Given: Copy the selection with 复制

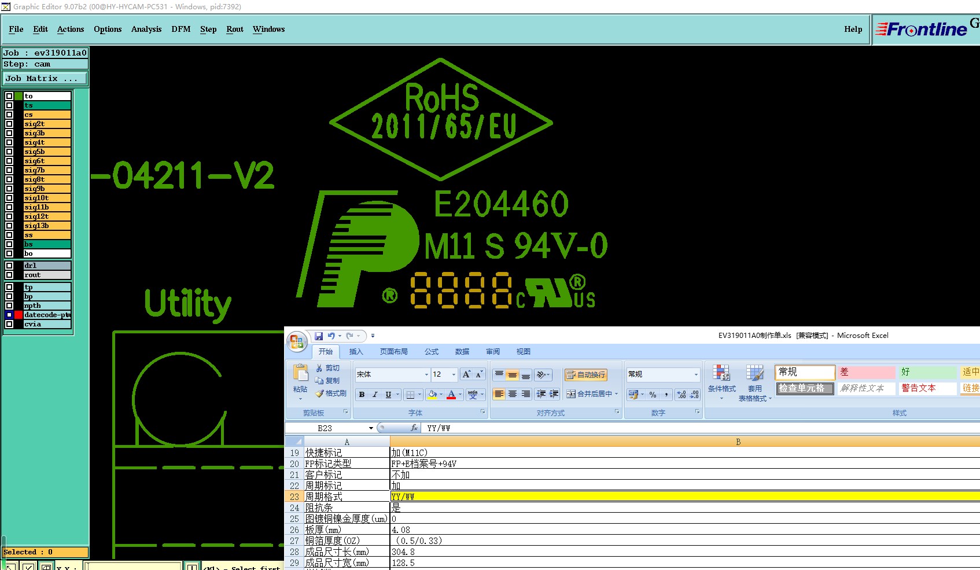Looking at the screenshot, I should pos(328,381).
